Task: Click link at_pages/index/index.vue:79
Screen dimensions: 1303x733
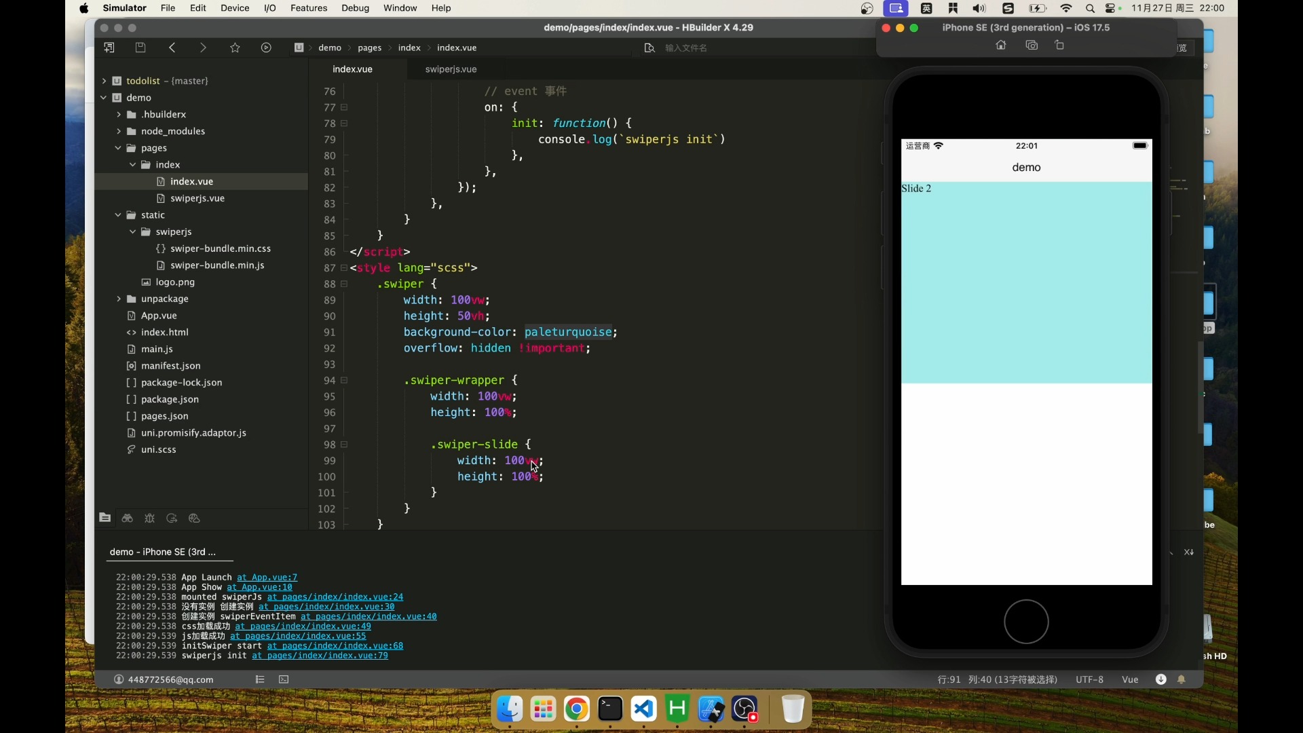Action: click(x=320, y=656)
